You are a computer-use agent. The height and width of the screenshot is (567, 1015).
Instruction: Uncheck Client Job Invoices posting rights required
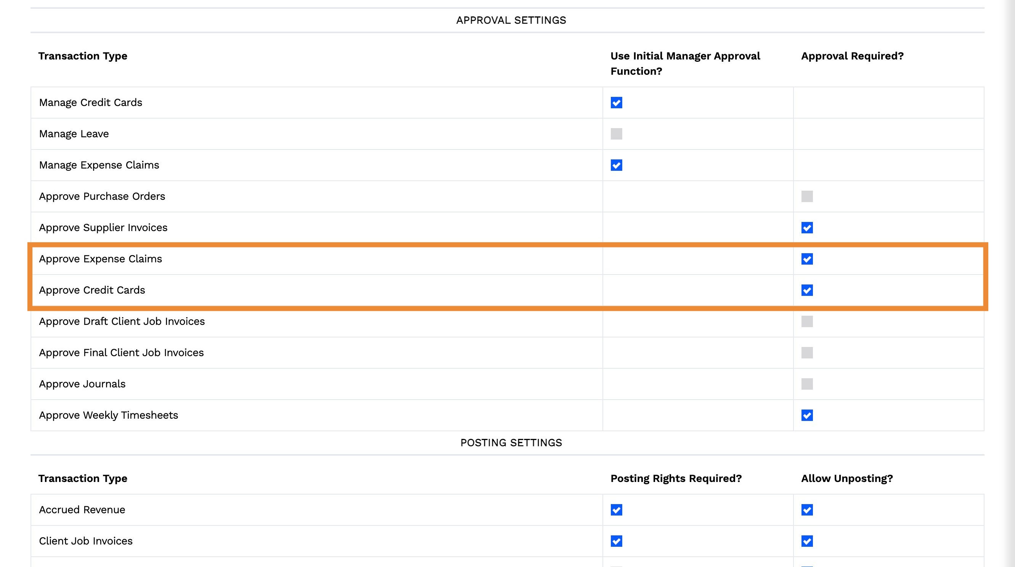point(616,541)
